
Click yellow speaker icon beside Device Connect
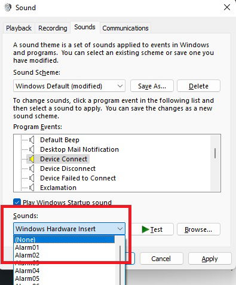click(x=32, y=159)
